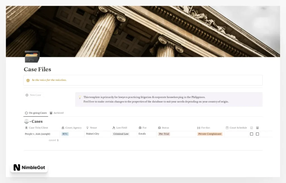The image size is (286, 183).
Task: Click the empty Court Schedule cell
Action: 236,134
